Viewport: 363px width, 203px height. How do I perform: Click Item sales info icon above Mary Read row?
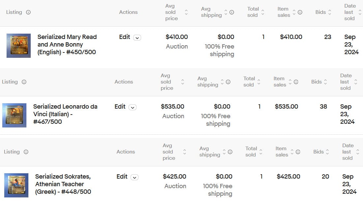(300, 12)
